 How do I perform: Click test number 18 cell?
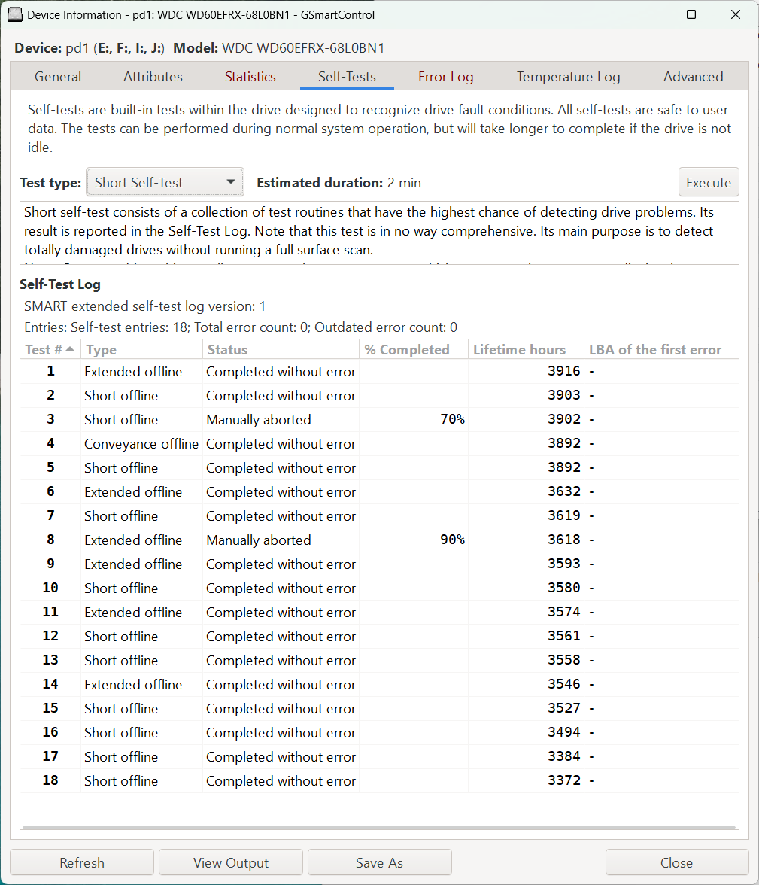[x=50, y=780]
